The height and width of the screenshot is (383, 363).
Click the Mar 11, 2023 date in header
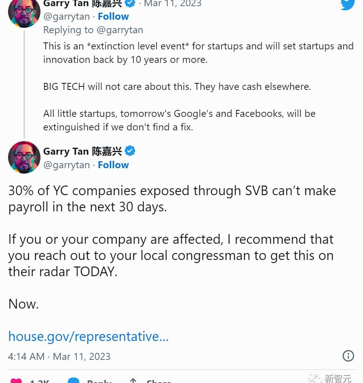[172, 4]
